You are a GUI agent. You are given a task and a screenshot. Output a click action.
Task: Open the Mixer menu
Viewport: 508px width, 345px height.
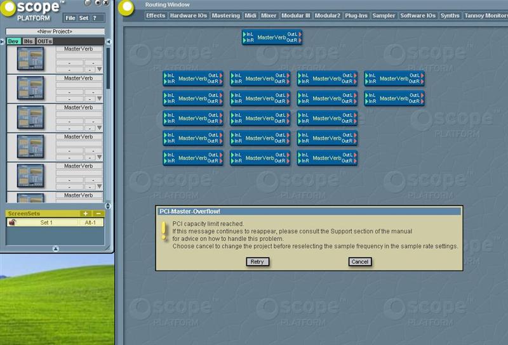(x=269, y=15)
